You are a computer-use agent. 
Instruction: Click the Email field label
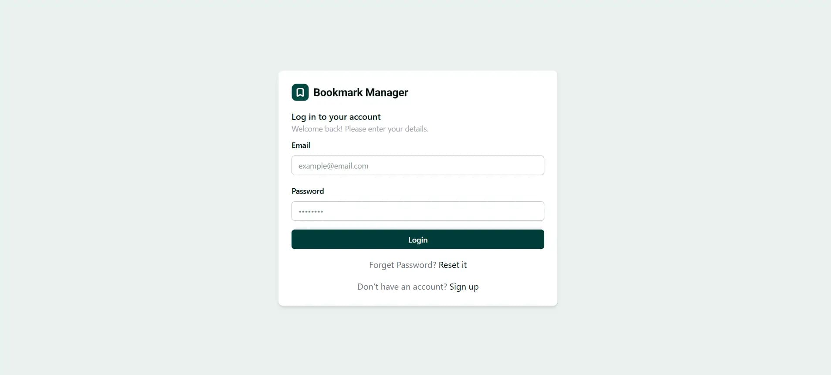[x=301, y=145]
